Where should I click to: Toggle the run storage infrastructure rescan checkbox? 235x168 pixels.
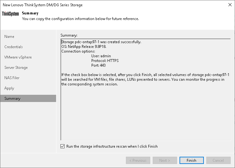pyautogui.click(x=63, y=146)
